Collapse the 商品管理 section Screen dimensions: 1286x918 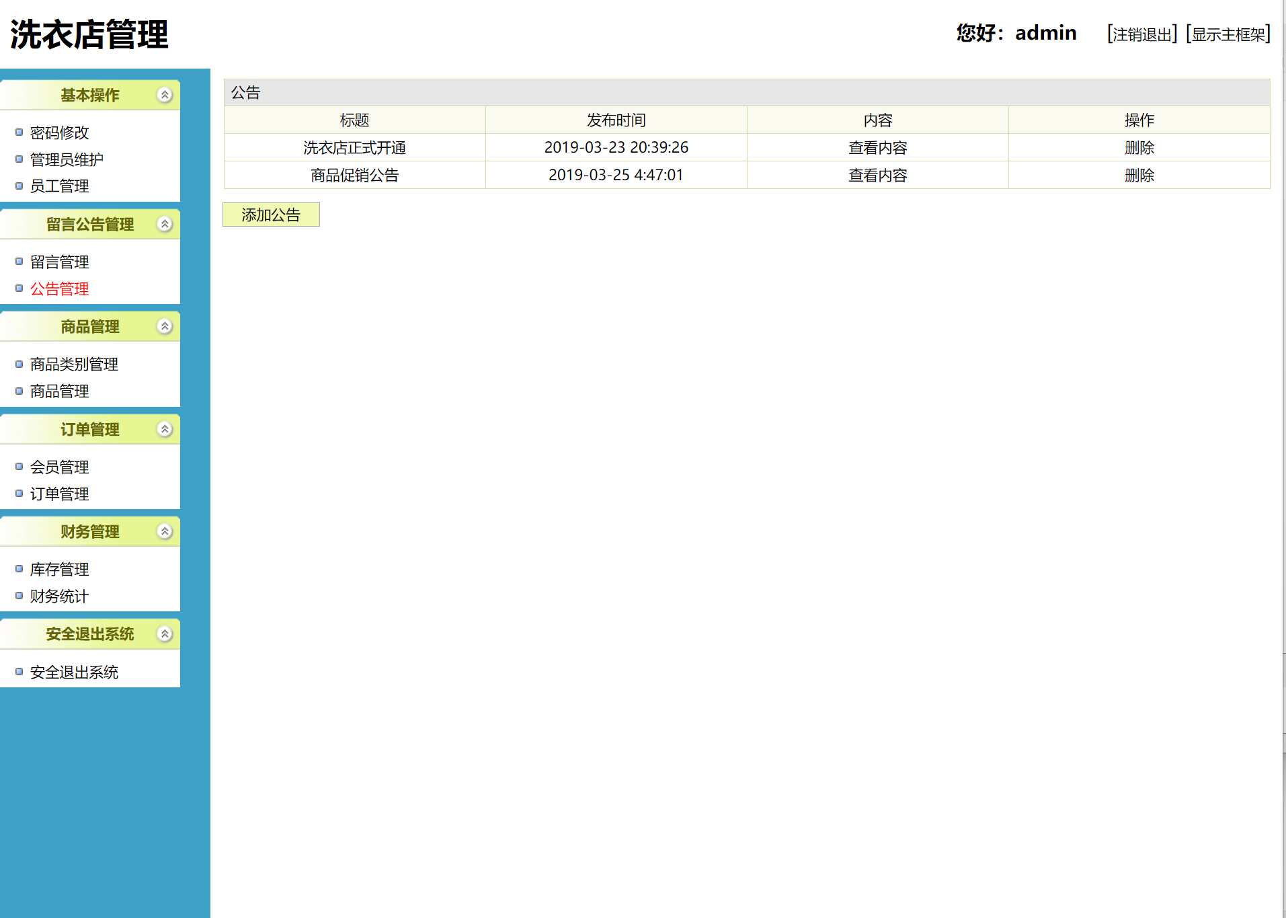click(x=165, y=326)
